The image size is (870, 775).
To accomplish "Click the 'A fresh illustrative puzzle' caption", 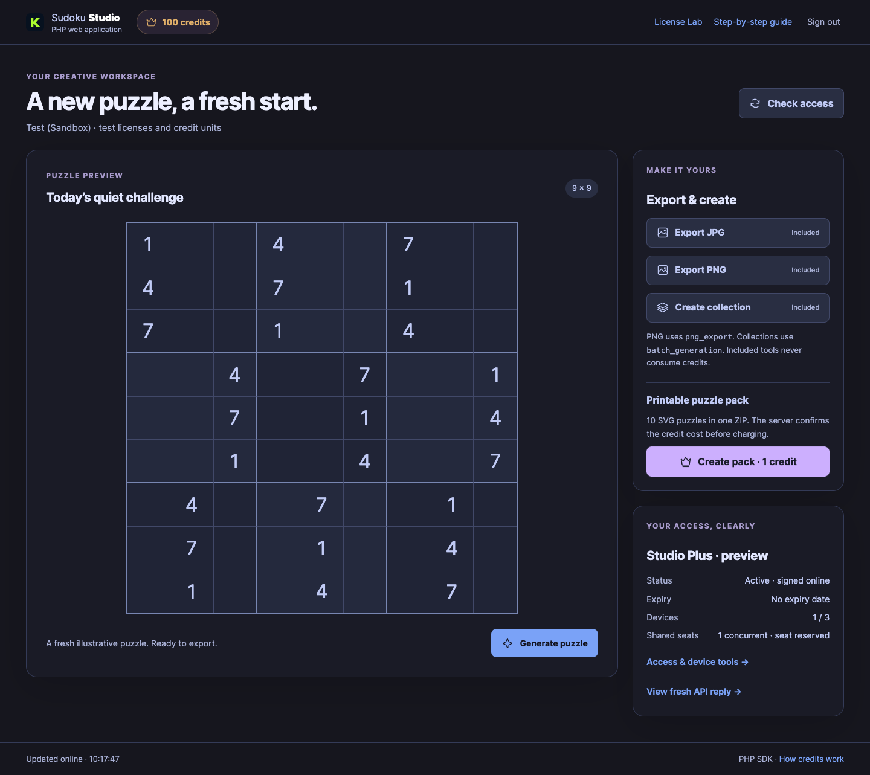I will 132,643.
